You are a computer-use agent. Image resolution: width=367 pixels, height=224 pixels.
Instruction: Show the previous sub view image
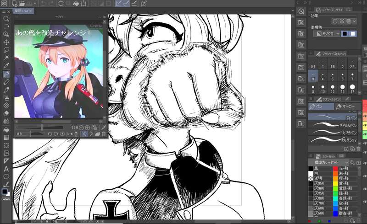85,134
